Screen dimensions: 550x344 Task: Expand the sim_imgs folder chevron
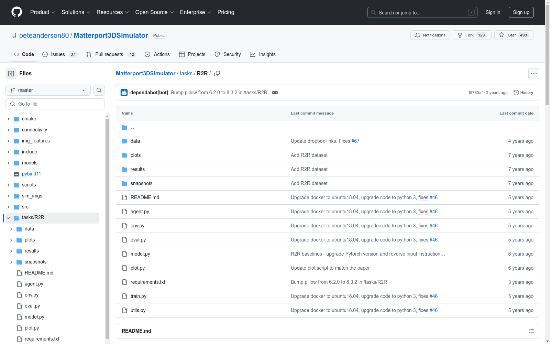pos(8,196)
